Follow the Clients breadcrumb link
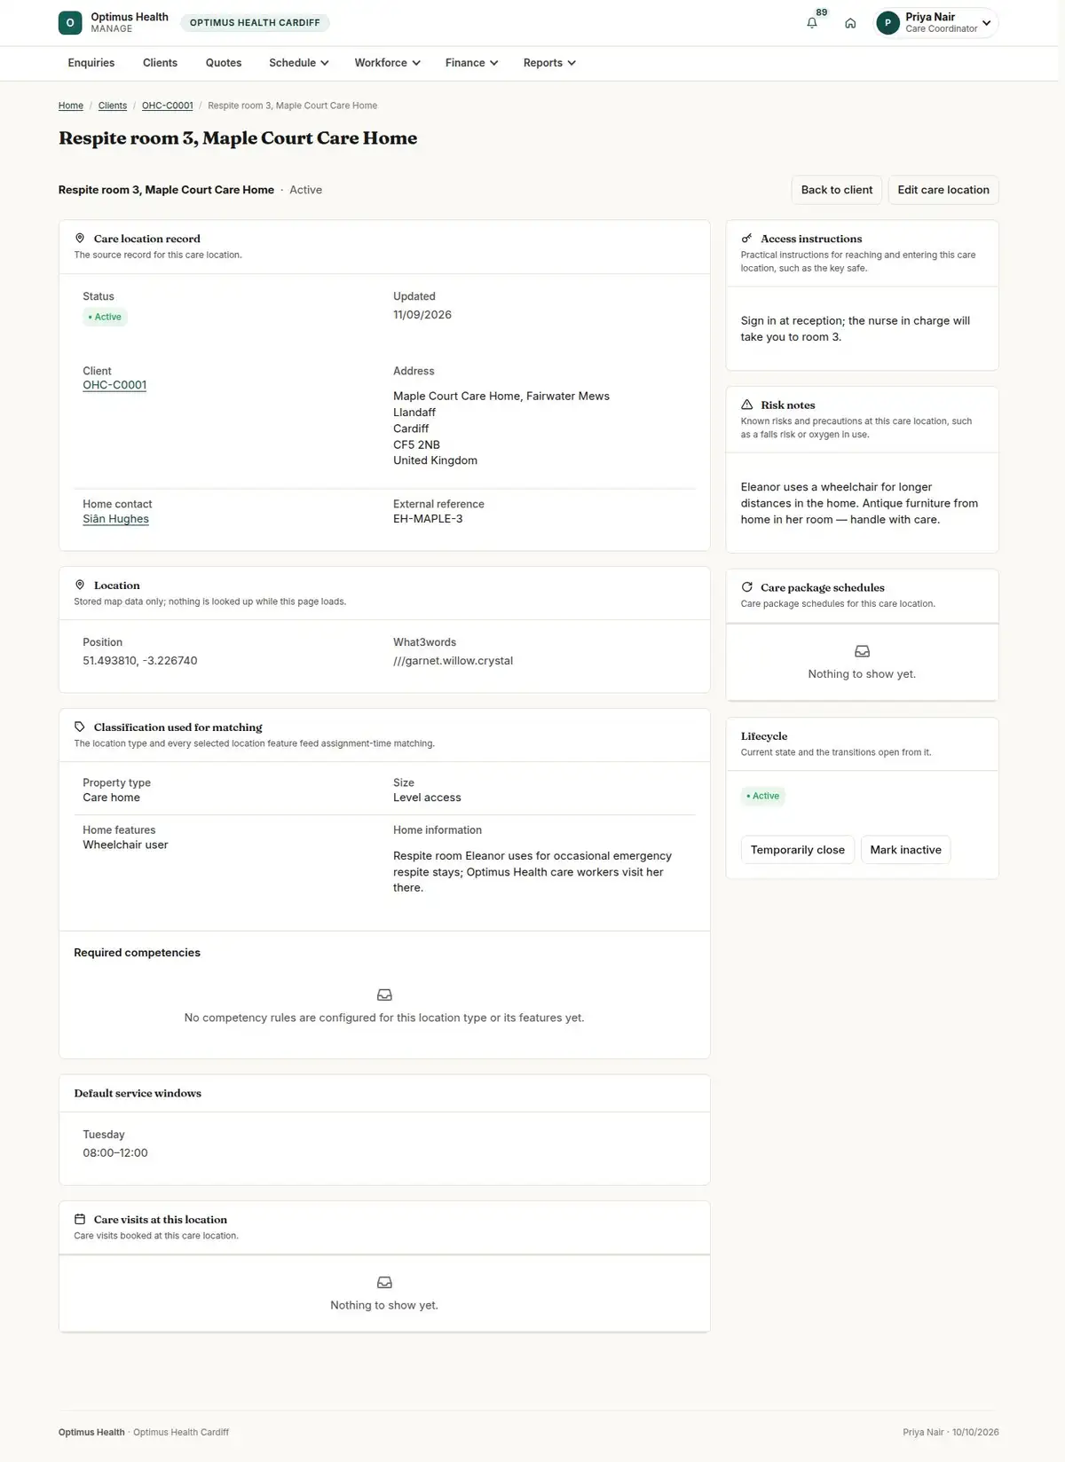Screen dimensions: 1065x1462 113,106
